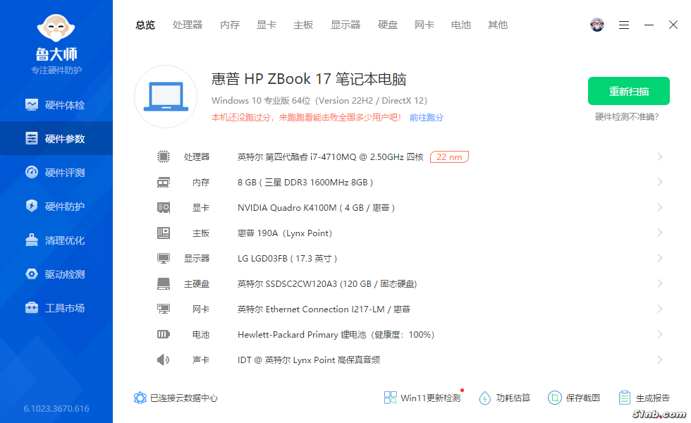
Task: Click the version number 6.1023.3670.616
Action: (56, 408)
